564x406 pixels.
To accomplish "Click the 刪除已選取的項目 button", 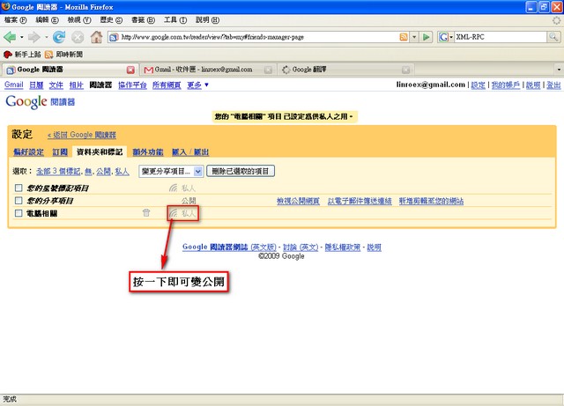I will pos(241,171).
